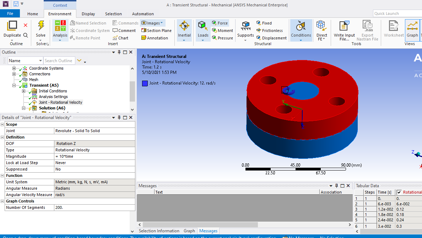The height and width of the screenshot is (238, 422).
Task: Add an Annotation
Action: coord(155,38)
